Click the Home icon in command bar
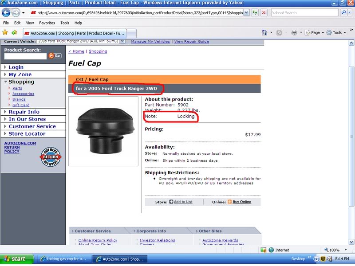Image resolution: width=355 pixels, height=266 pixels. tap(264, 33)
